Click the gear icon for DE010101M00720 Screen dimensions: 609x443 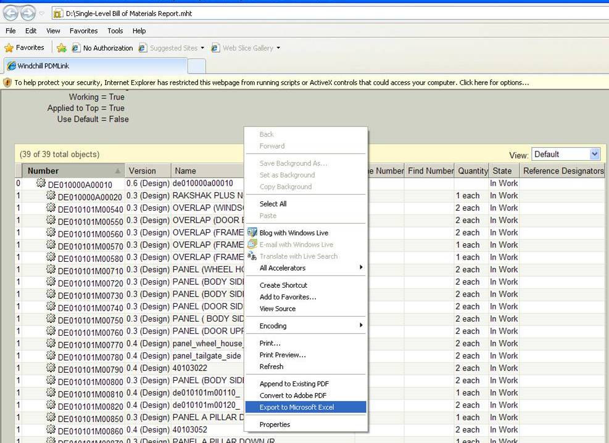point(51,282)
